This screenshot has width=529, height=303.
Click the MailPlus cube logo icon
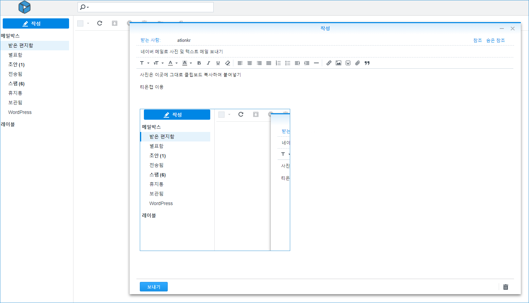pyautogui.click(x=24, y=7)
